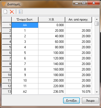Select row header number 9
The height and width of the screenshot is (108, 101).
(x=7, y=69)
